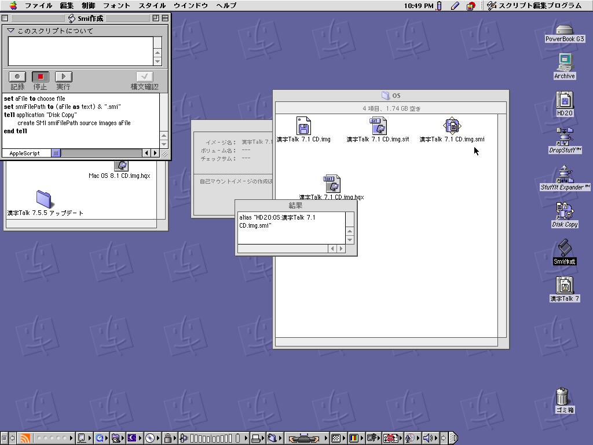Image resolution: width=593 pixels, height=445 pixels.
Task: Open the ファイル menu
Action: click(39, 5)
